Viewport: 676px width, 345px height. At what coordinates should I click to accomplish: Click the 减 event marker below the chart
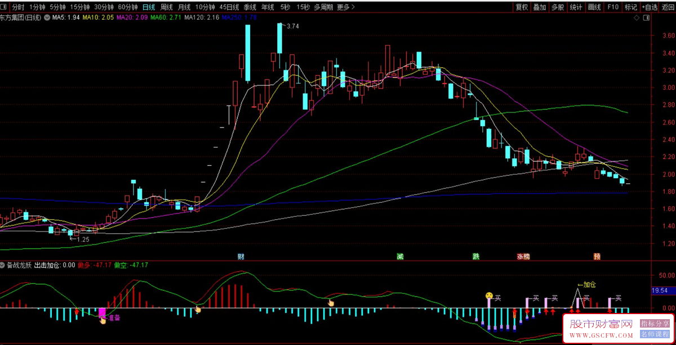[x=401, y=257]
